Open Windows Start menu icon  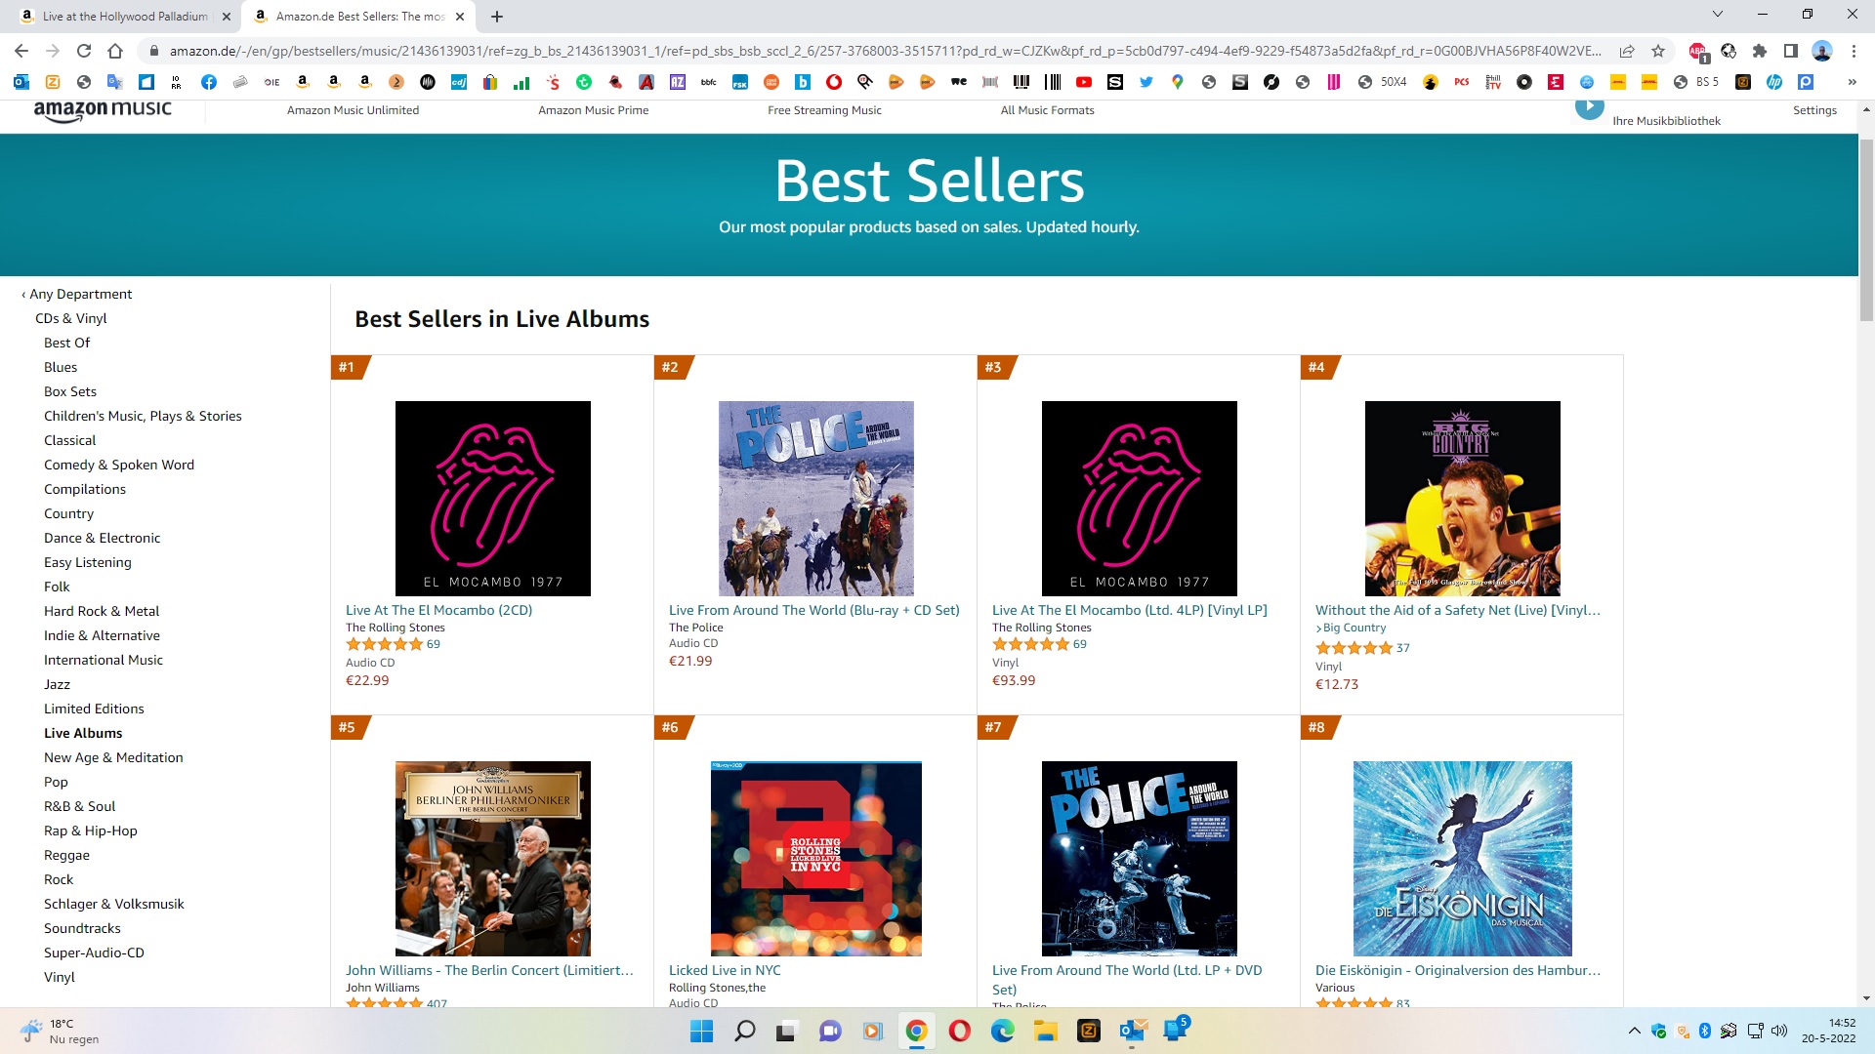701,1031
